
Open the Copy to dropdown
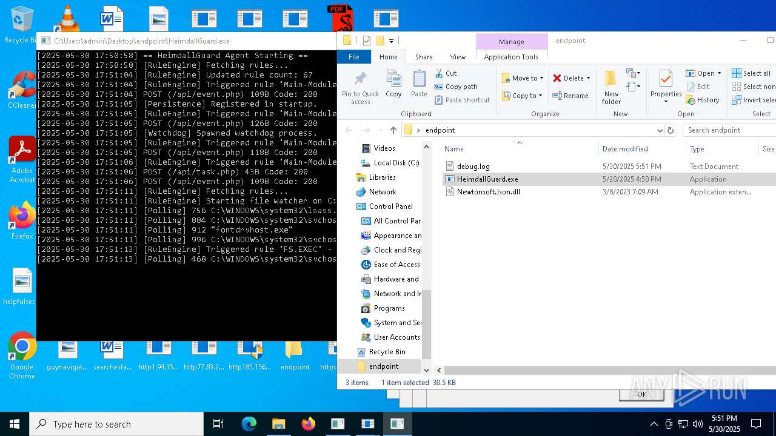pos(523,96)
